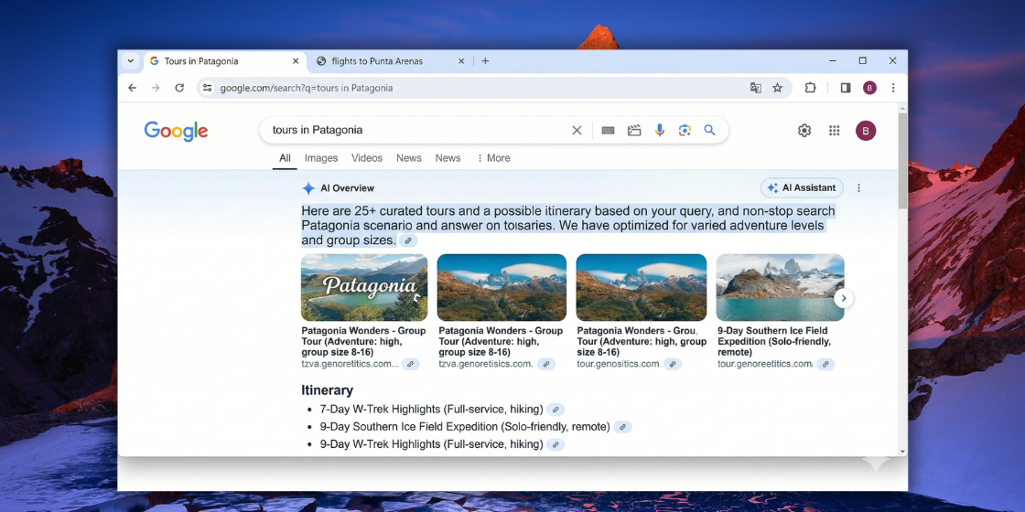Image resolution: width=1025 pixels, height=512 pixels.
Task: Show next tour cards with carousel arrow
Action: tap(844, 298)
